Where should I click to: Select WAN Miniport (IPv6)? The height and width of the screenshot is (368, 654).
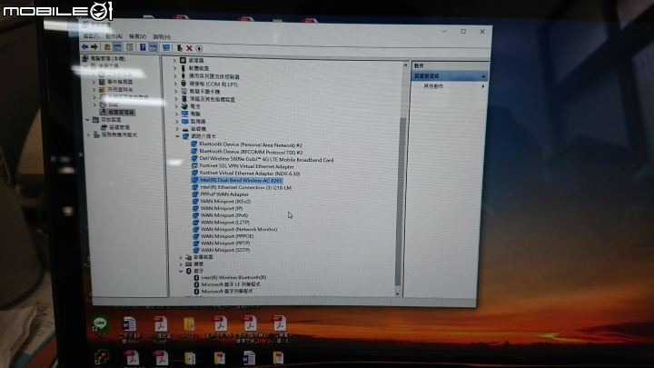coord(224,215)
